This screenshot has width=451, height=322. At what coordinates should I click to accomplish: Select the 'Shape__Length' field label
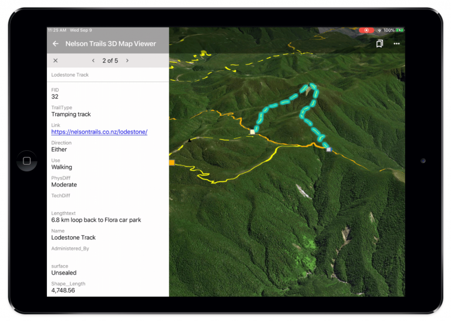click(x=68, y=284)
